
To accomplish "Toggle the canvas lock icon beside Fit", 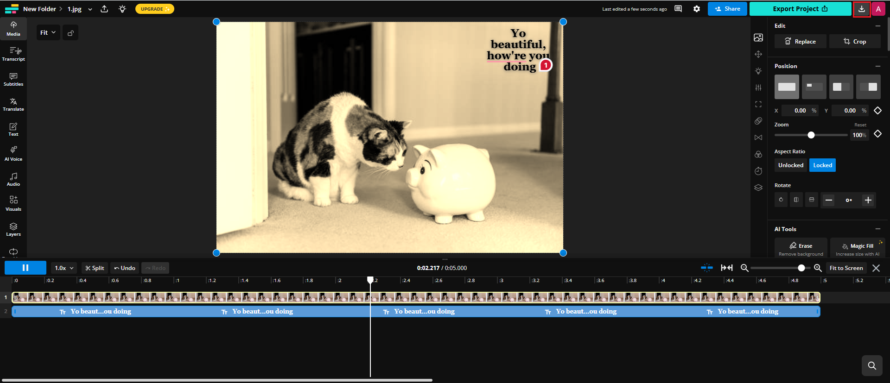I will (x=70, y=33).
